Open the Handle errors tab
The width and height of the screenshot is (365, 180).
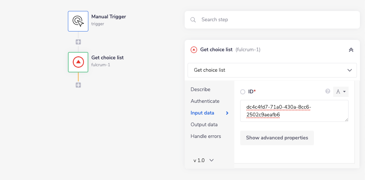[x=206, y=136]
